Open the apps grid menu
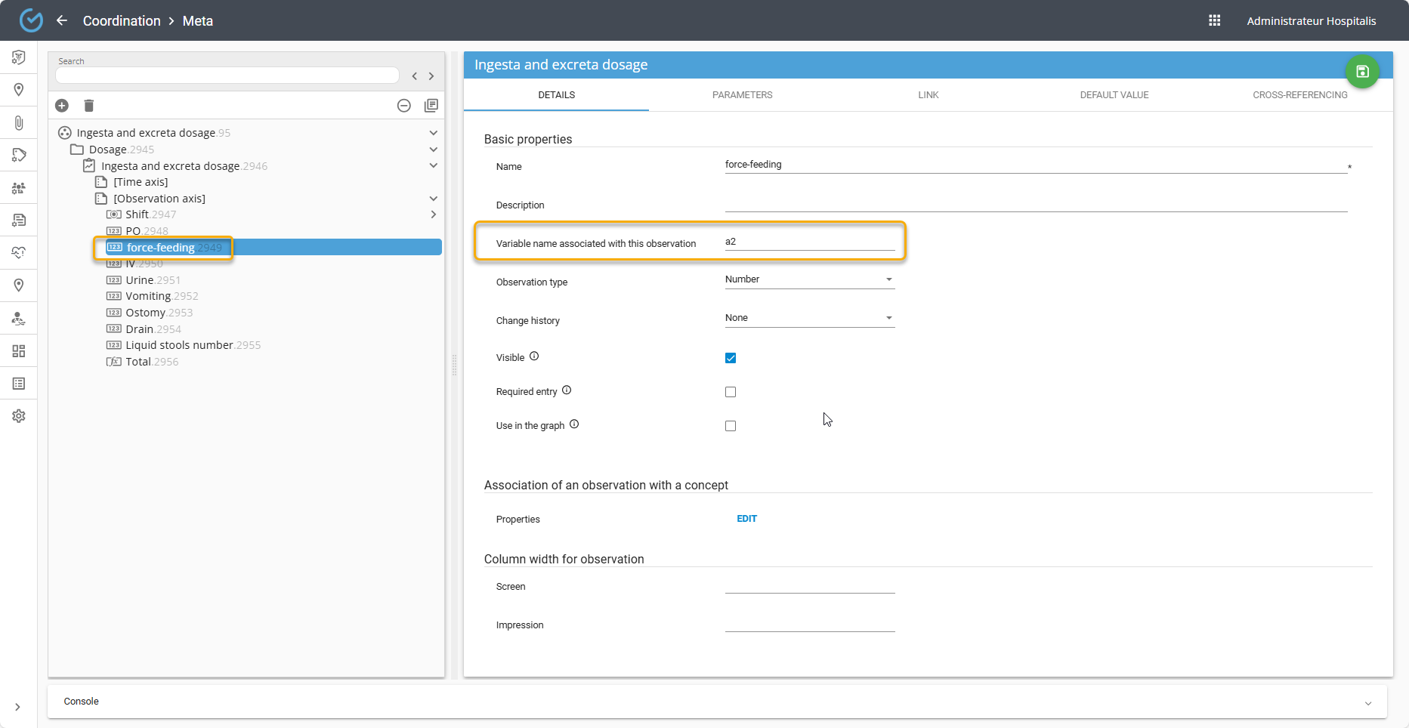The height and width of the screenshot is (728, 1409). pos(1215,20)
